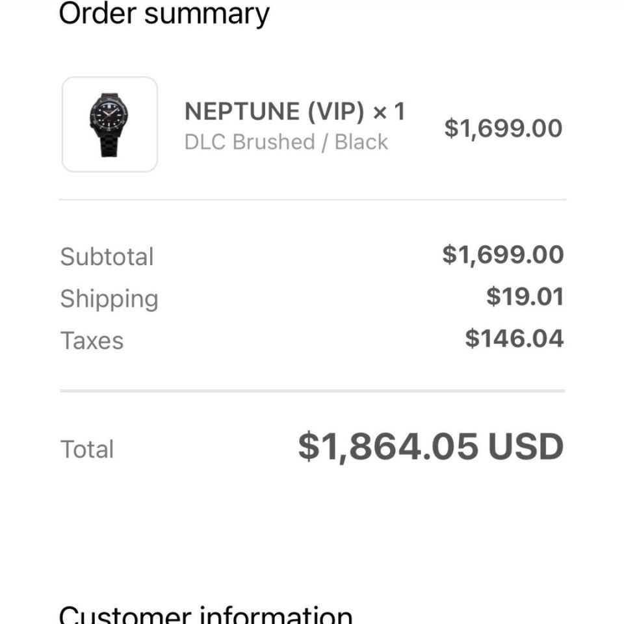Click the Taxes label

pyautogui.click(x=92, y=341)
